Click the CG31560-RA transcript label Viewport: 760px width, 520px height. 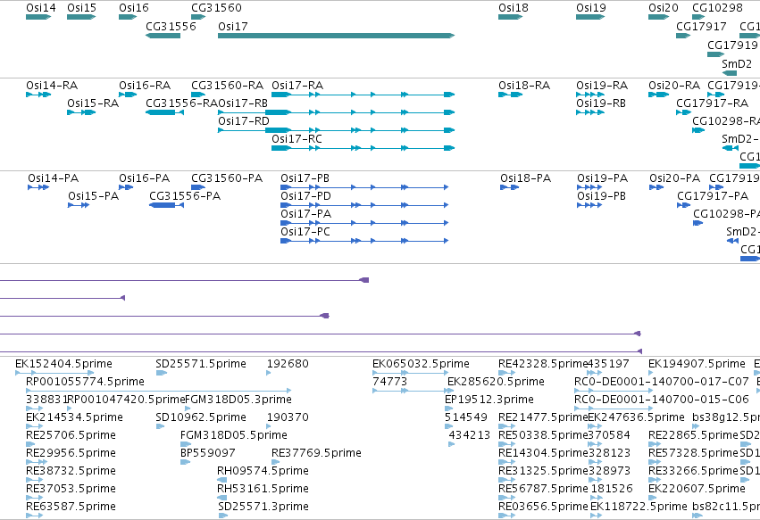pos(228,86)
